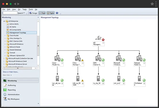The height and width of the screenshot is (108, 159).
Task: Click the ChnNetwork server icon
Action: tap(139, 79)
